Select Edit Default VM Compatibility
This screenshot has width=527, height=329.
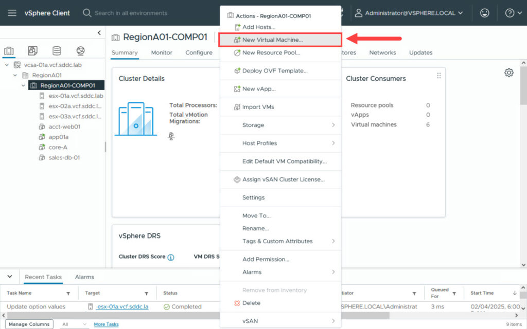[280, 161]
